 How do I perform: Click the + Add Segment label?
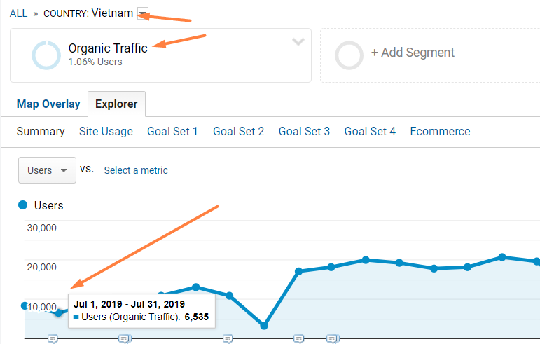413,53
